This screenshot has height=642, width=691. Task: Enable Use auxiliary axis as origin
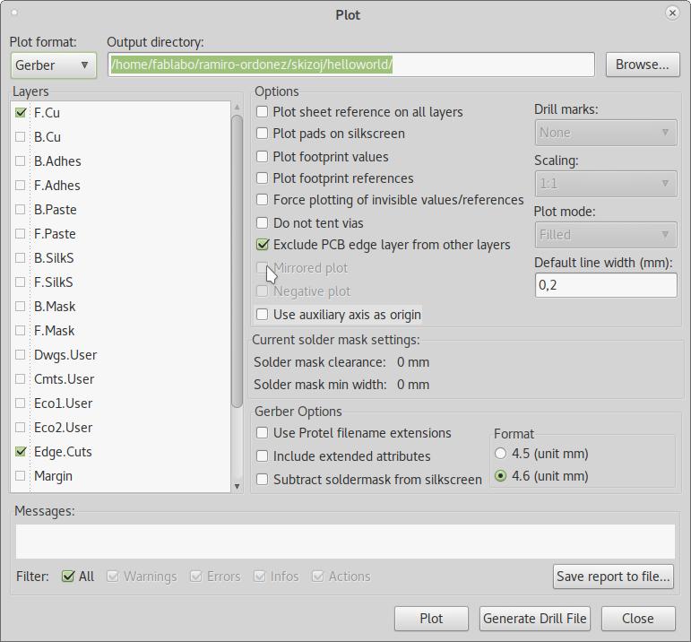point(263,315)
